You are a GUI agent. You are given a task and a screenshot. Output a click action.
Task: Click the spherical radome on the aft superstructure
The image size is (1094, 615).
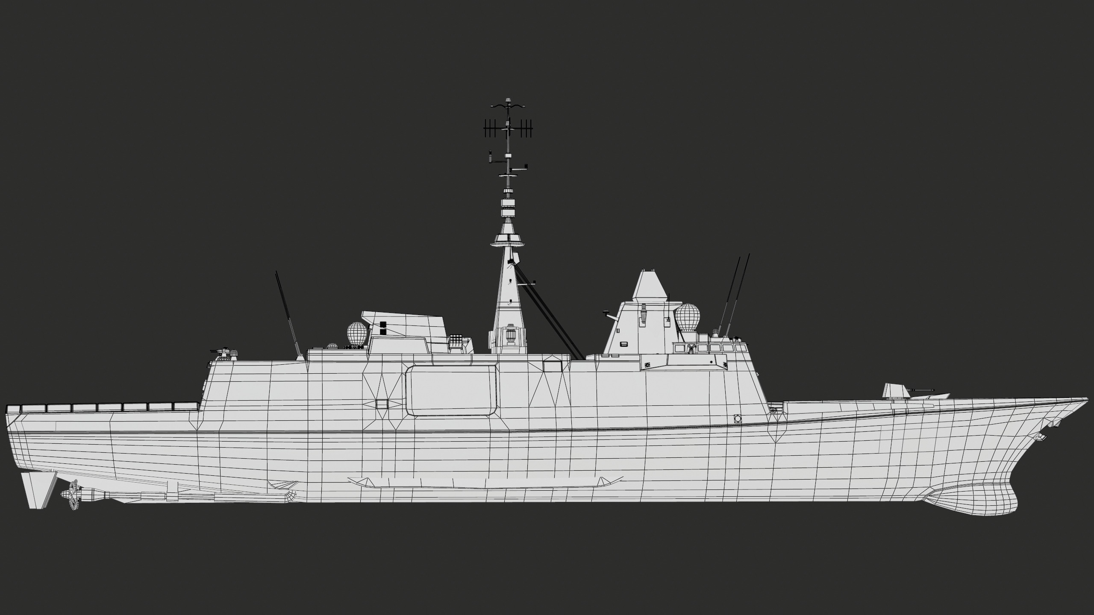click(356, 334)
